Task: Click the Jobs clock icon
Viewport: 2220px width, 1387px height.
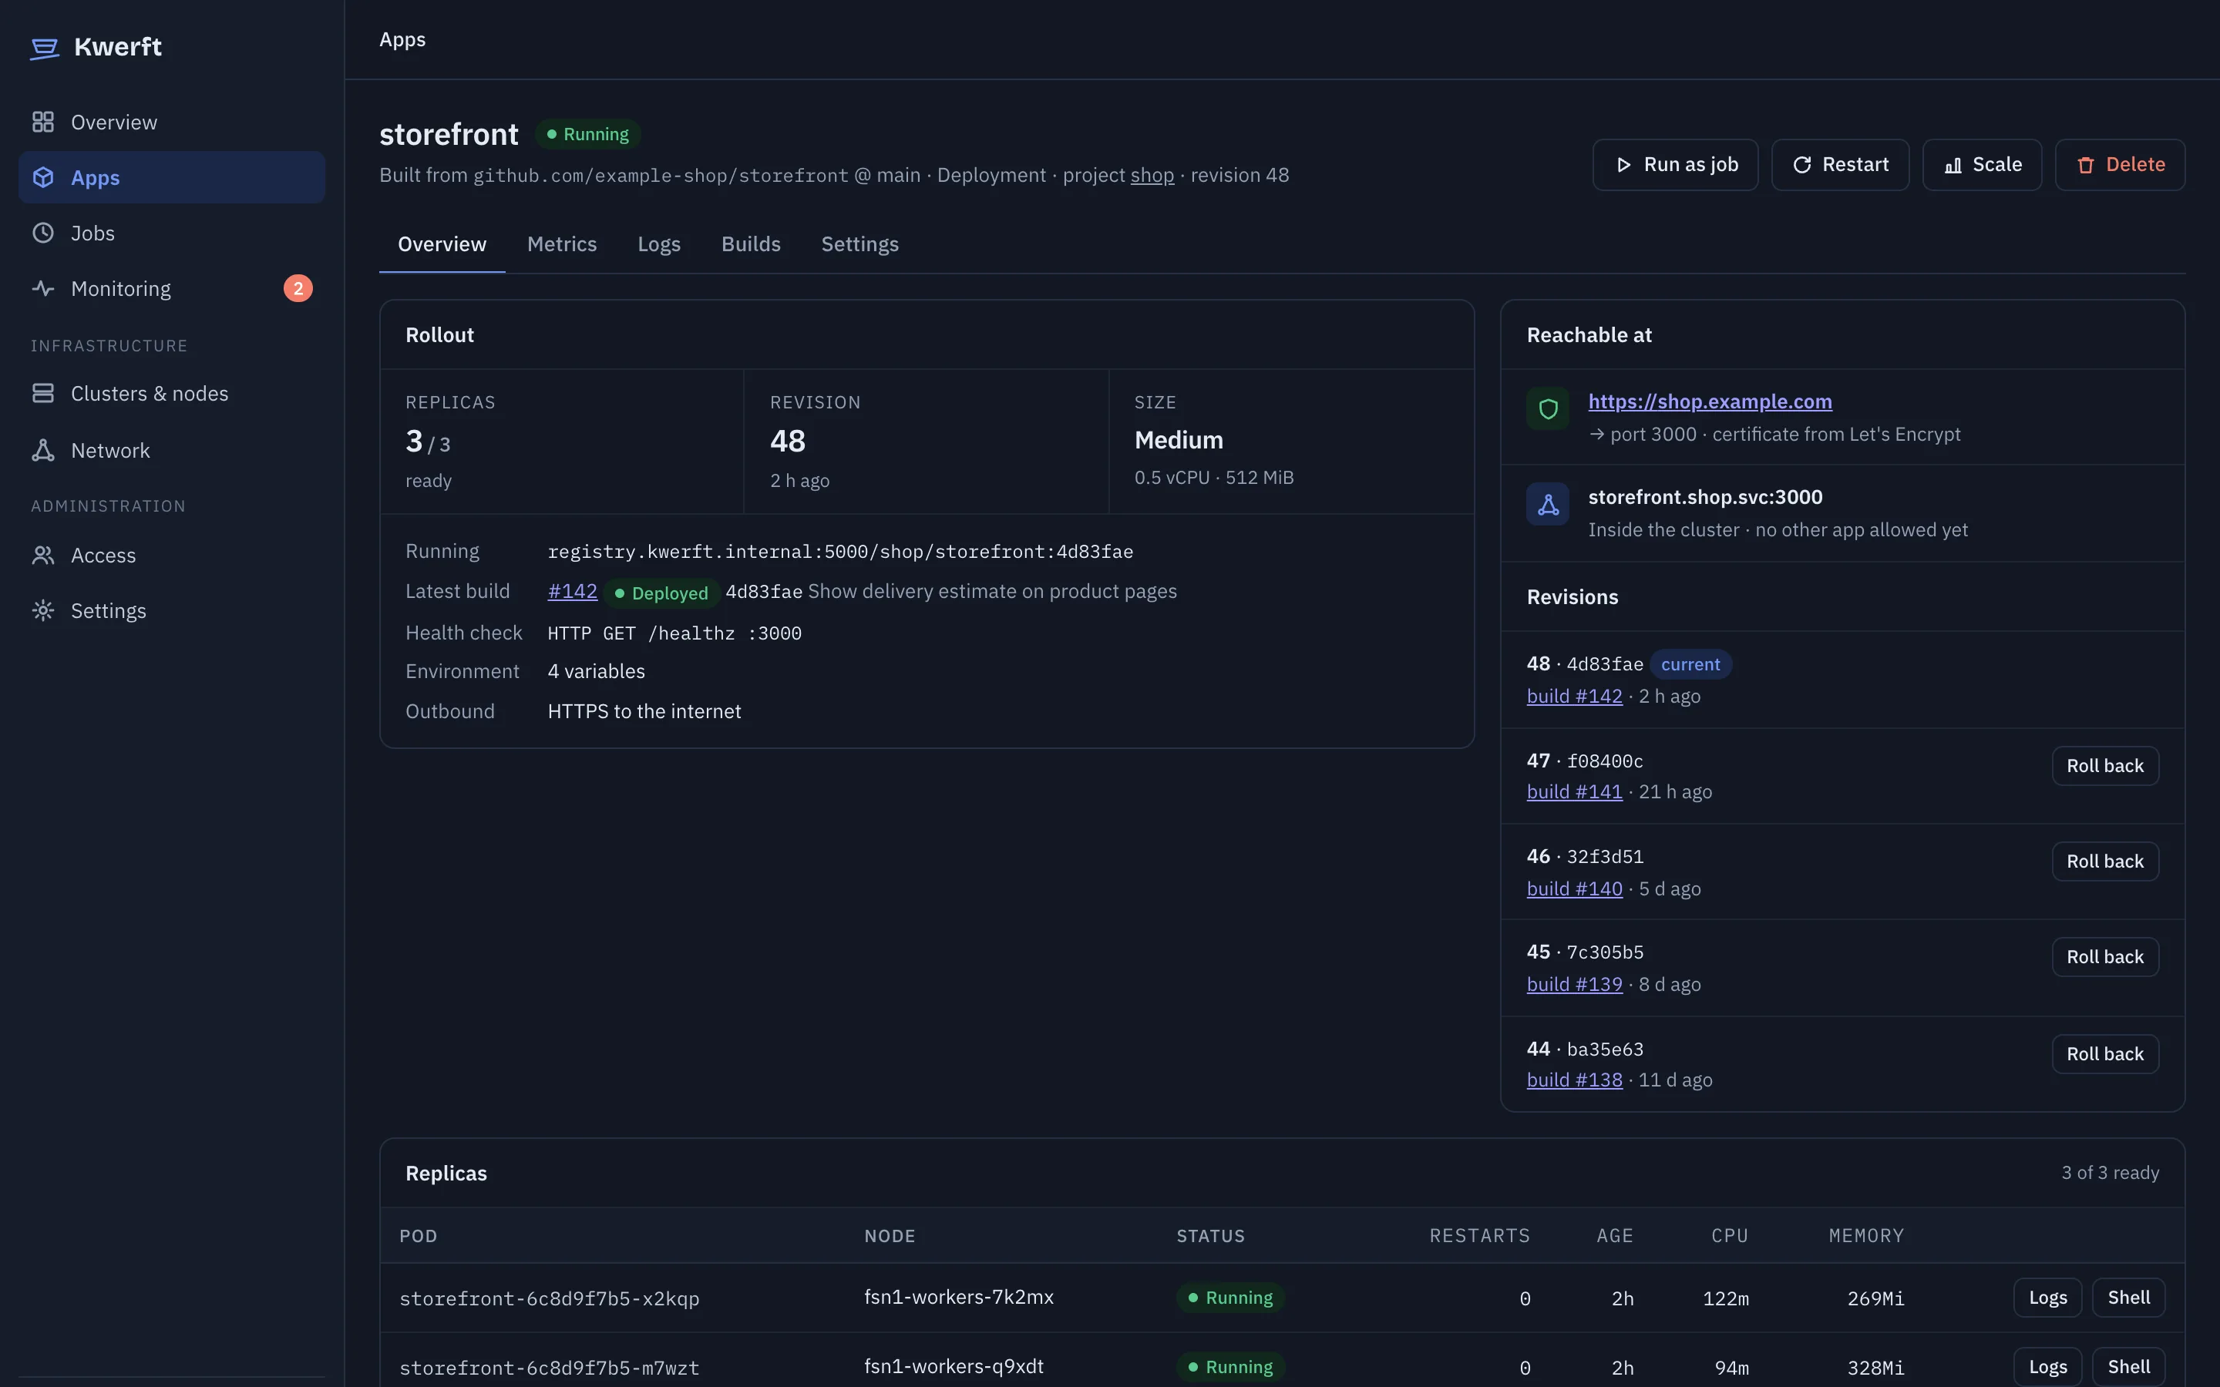Action: coord(43,233)
